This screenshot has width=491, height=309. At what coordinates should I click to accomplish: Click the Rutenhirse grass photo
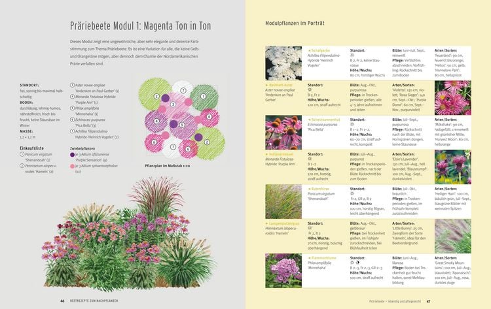pos(283,201)
